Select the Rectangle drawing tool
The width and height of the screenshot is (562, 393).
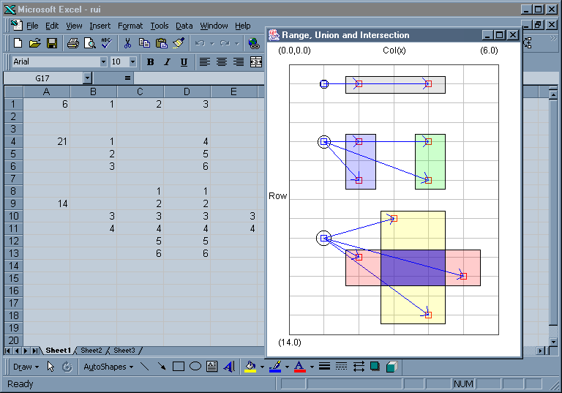point(178,367)
